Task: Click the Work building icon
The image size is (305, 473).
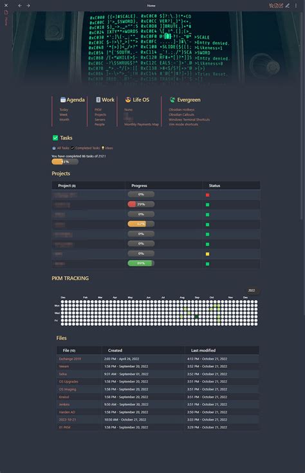Action: pos(98,99)
